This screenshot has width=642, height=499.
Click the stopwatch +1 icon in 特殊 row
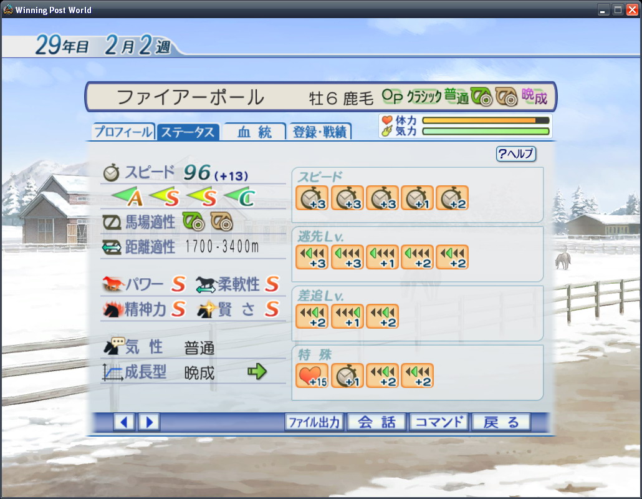[347, 375]
